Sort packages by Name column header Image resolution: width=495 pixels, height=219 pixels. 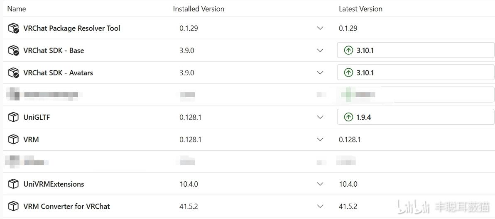pyautogui.click(x=17, y=9)
